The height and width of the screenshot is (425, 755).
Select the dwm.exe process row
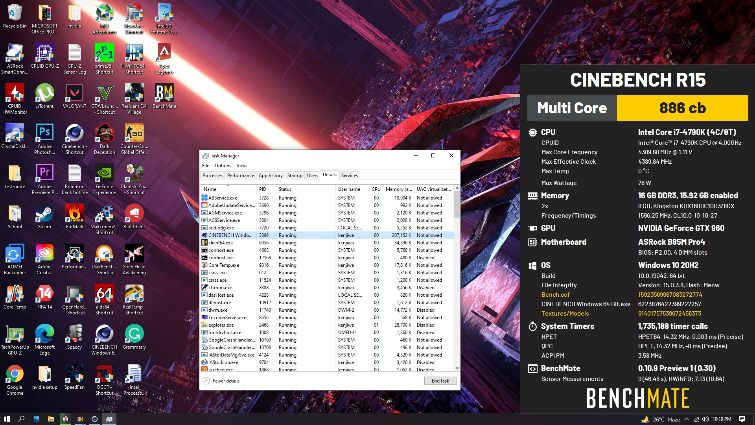[327, 310]
